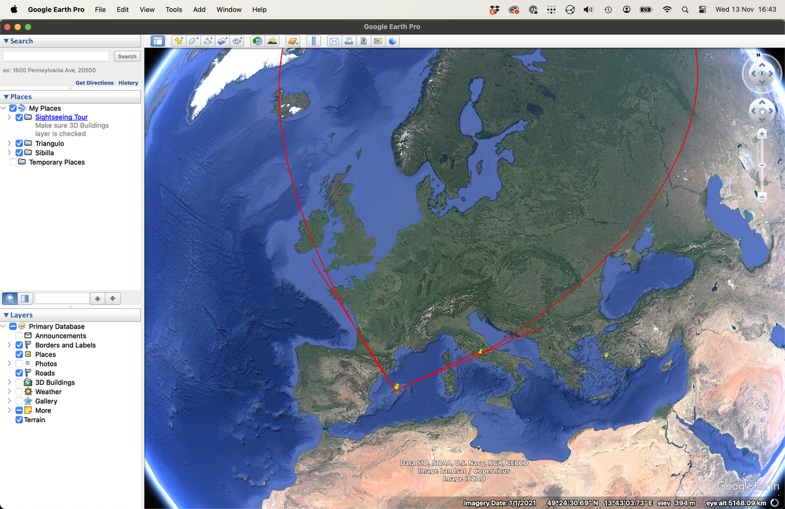Click the search-in-places magnifier button
The image size is (785, 509).
[x=10, y=299]
